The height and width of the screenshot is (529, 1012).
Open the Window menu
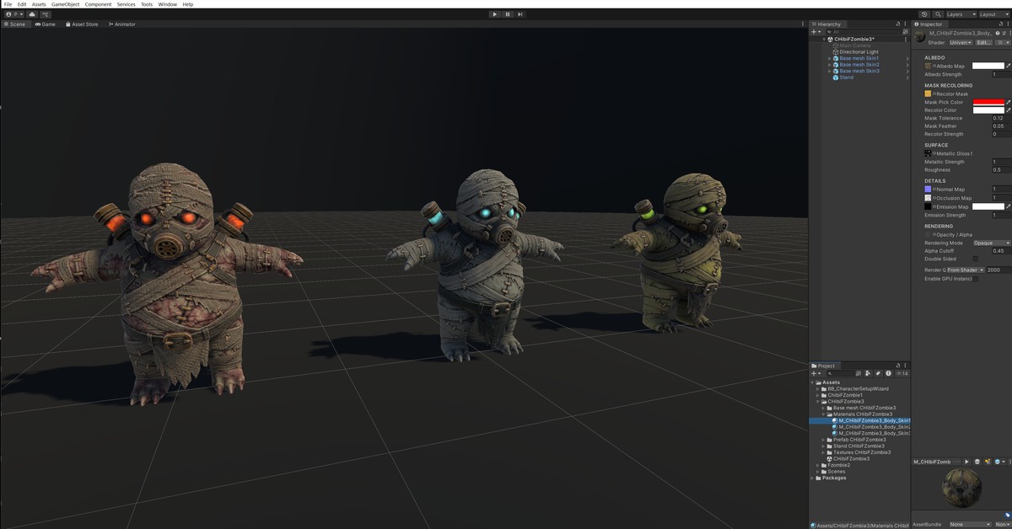tap(168, 4)
